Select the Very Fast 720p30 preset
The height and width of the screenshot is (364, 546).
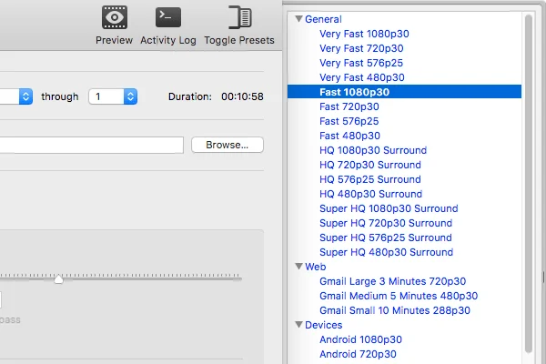point(361,48)
